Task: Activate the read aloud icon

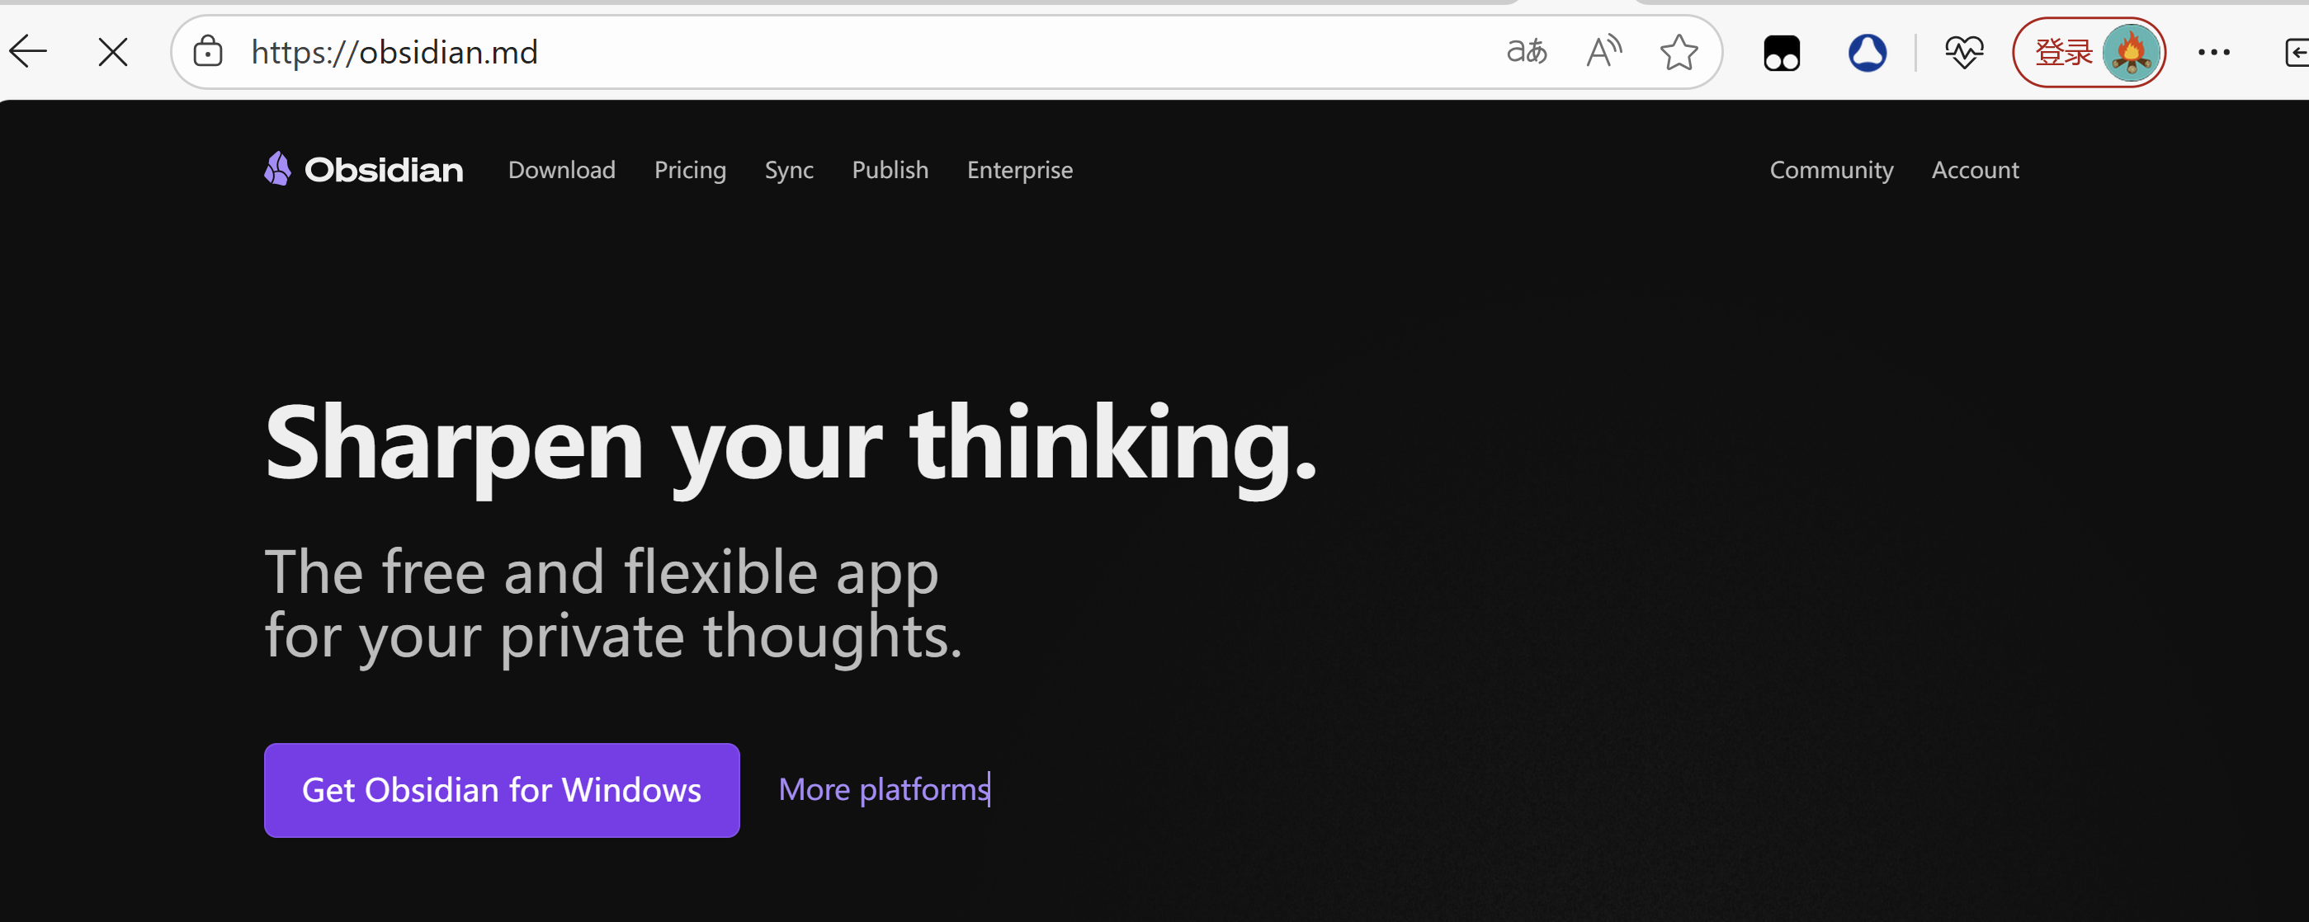Action: pos(1603,52)
